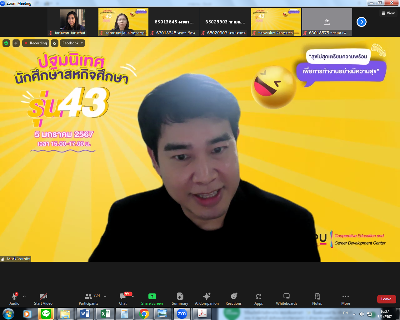Click the green encryption shield icon
The image size is (400, 320).
click(x=6, y=43)
